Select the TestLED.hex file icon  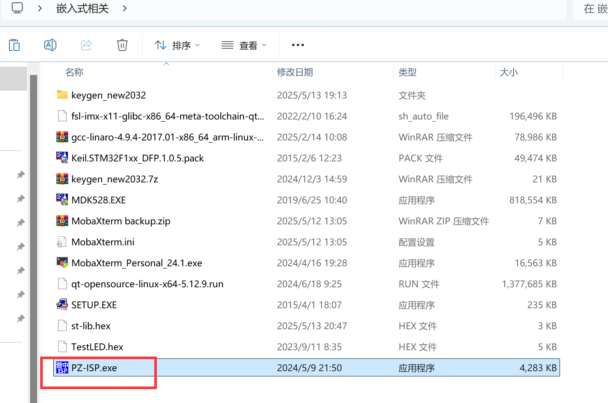pyautogui.click(x=62, y=347)
